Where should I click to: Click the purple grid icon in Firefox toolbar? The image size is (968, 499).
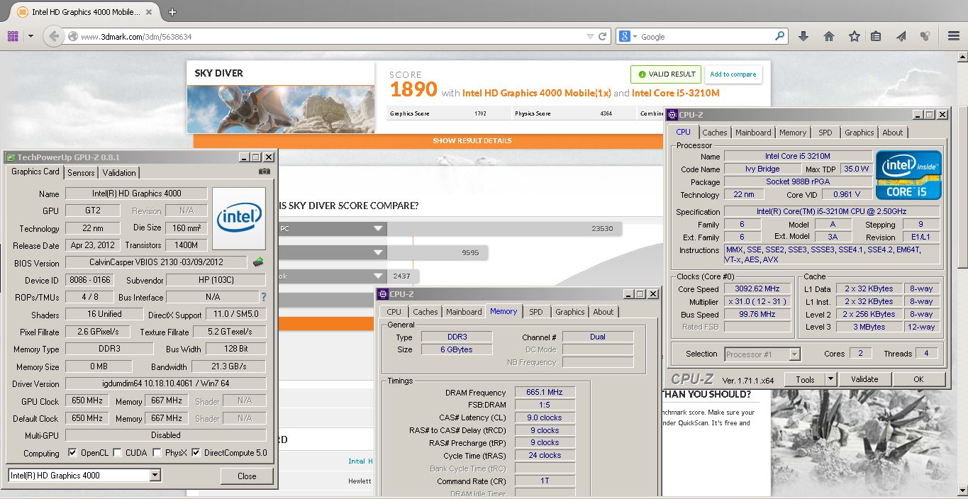point(13,36)
